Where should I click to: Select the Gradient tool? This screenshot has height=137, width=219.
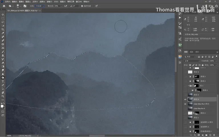click(x=3, y=67)
